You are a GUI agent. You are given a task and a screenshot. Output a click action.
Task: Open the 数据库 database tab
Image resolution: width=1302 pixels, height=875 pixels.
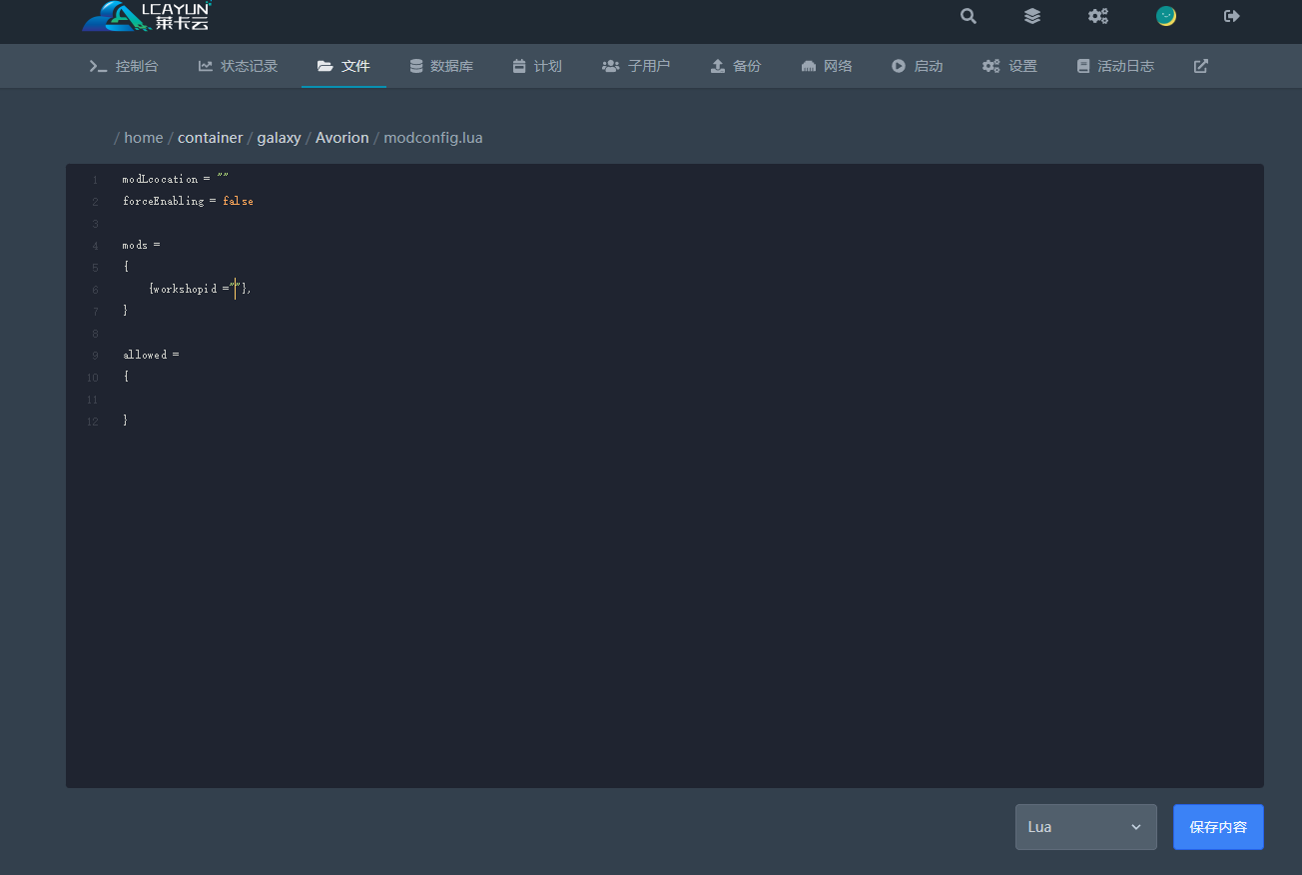tap(441, 66)
